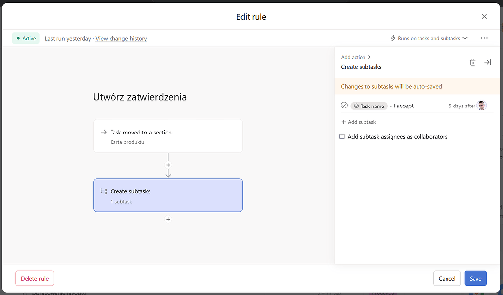Enable Add subtask assignees as collaborators
This screenshot has width=503, height=295.
coord(342,137)
